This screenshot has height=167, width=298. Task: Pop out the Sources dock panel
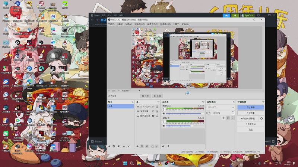coord(158,102)
